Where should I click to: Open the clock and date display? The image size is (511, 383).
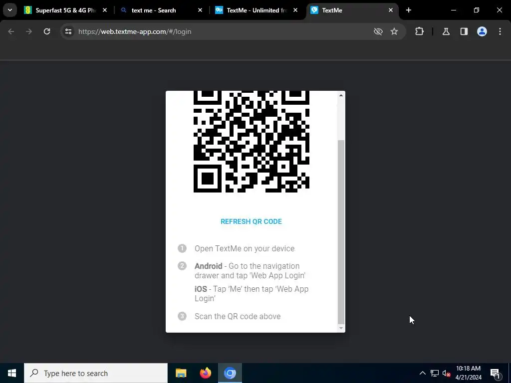click(468, 373)
